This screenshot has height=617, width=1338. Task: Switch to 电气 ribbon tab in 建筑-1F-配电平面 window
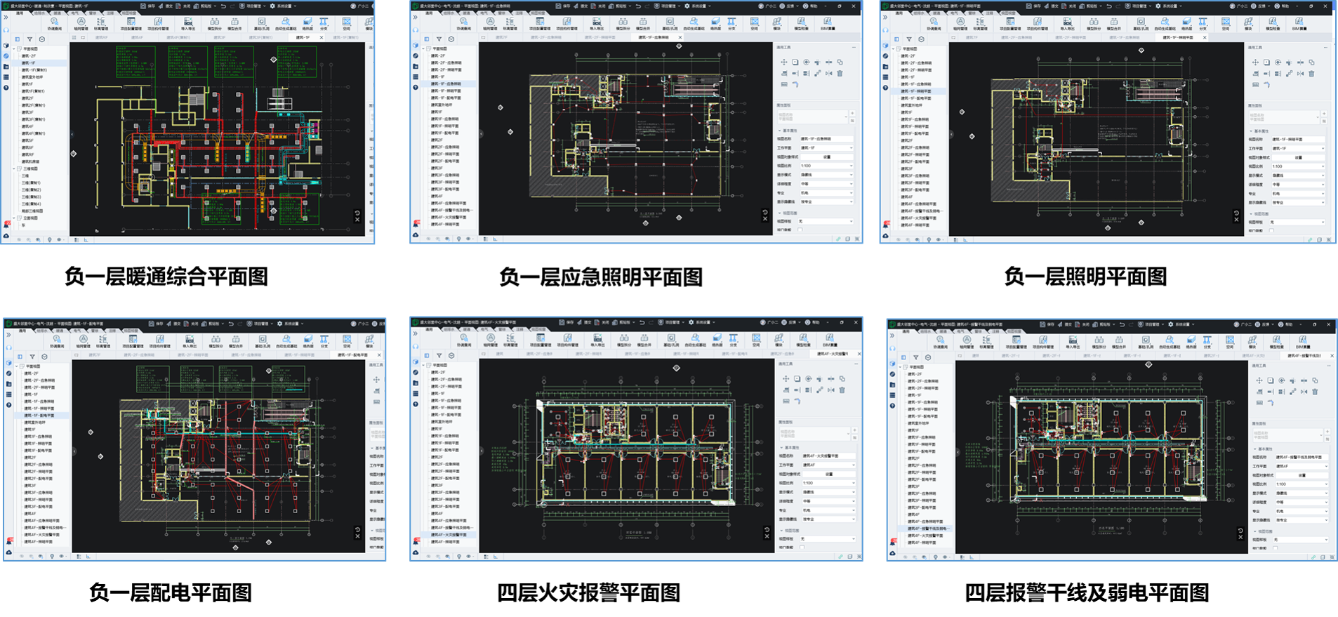[x=77, y=330]
